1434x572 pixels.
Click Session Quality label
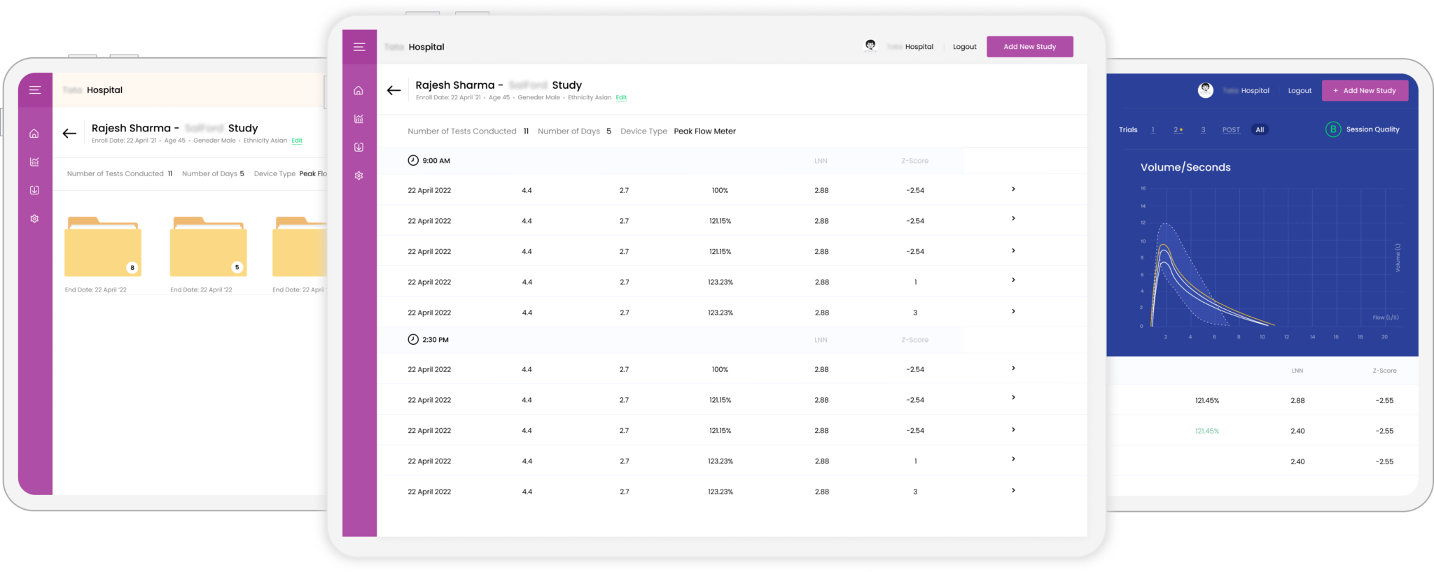[x=1372, y=129]
